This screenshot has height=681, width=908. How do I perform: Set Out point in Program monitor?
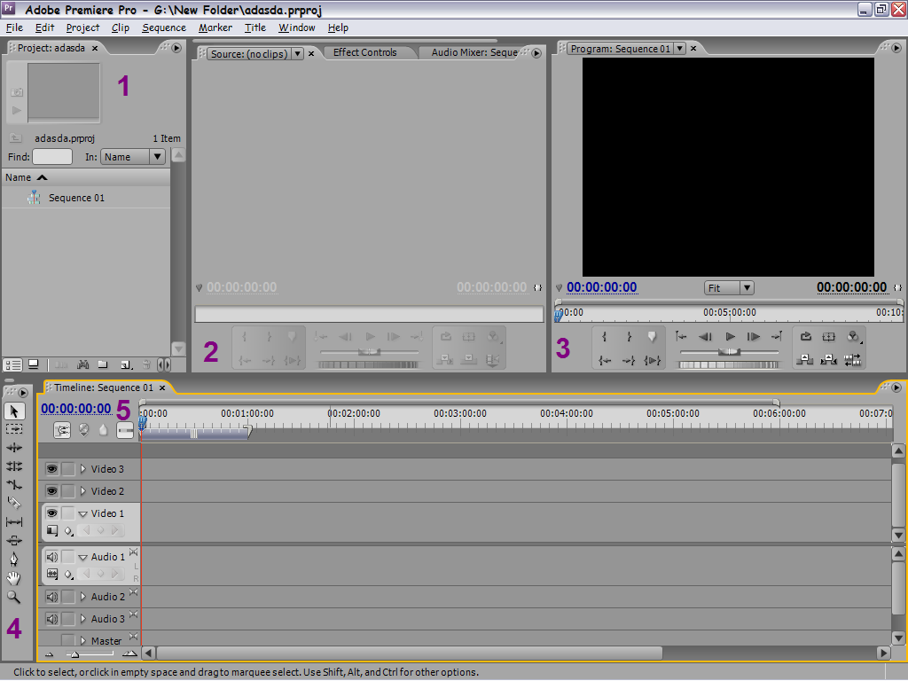pyautogui.click(x=629, y=336)
